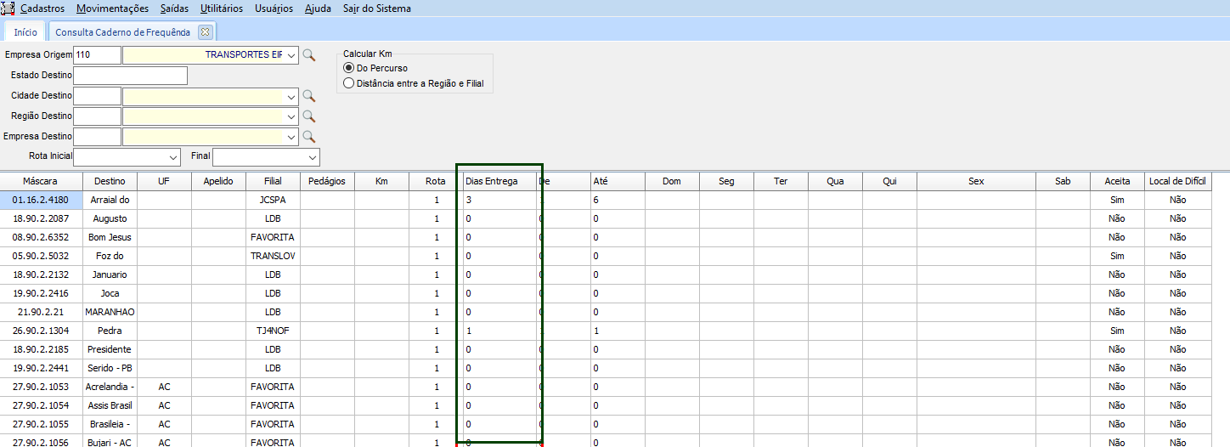The height and width of the screenshot is (447, 1230).
Task: Sort by the UF column header
Action: [164, 181]
